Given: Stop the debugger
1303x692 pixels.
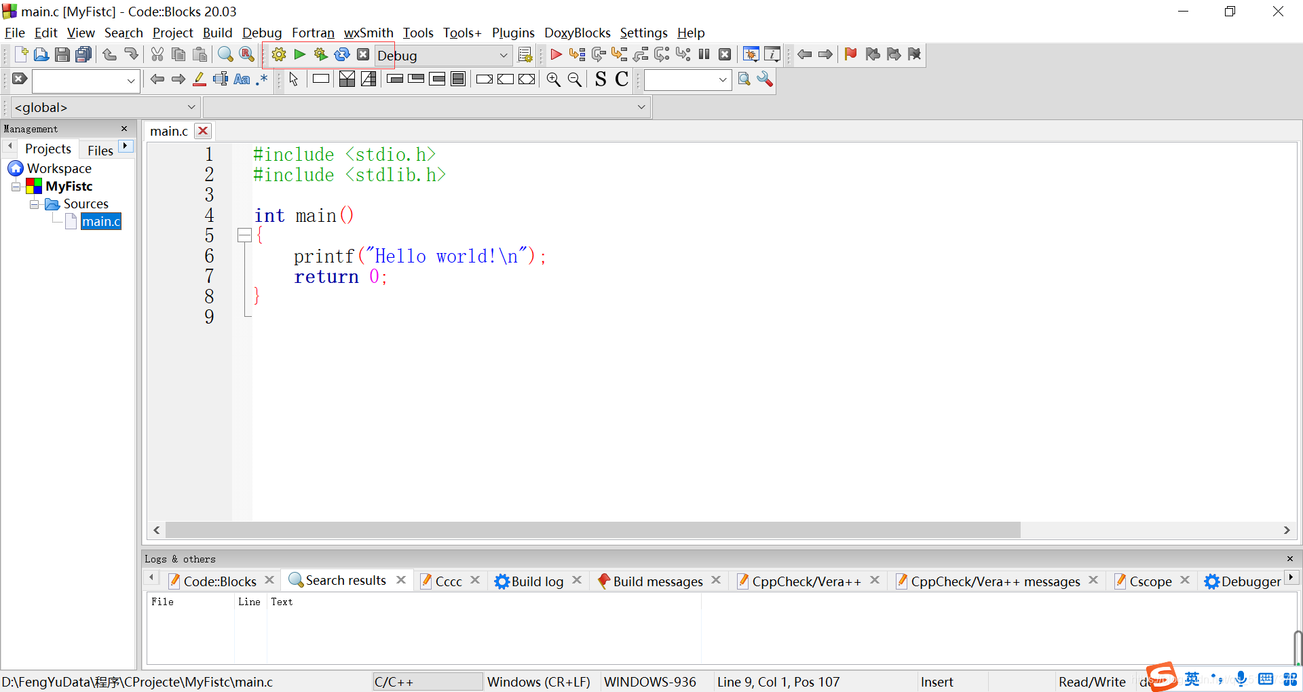Looking at the screenshot, I should 725,54.
